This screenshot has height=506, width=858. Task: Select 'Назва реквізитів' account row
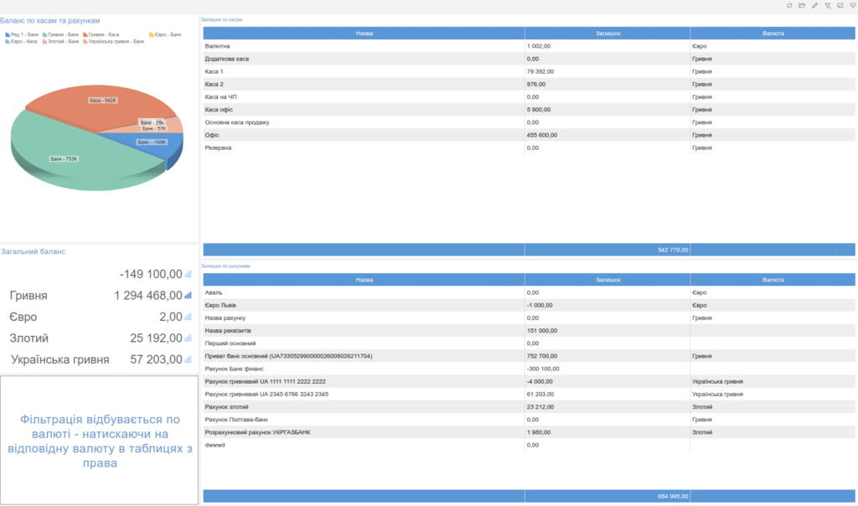click(530, 331)
